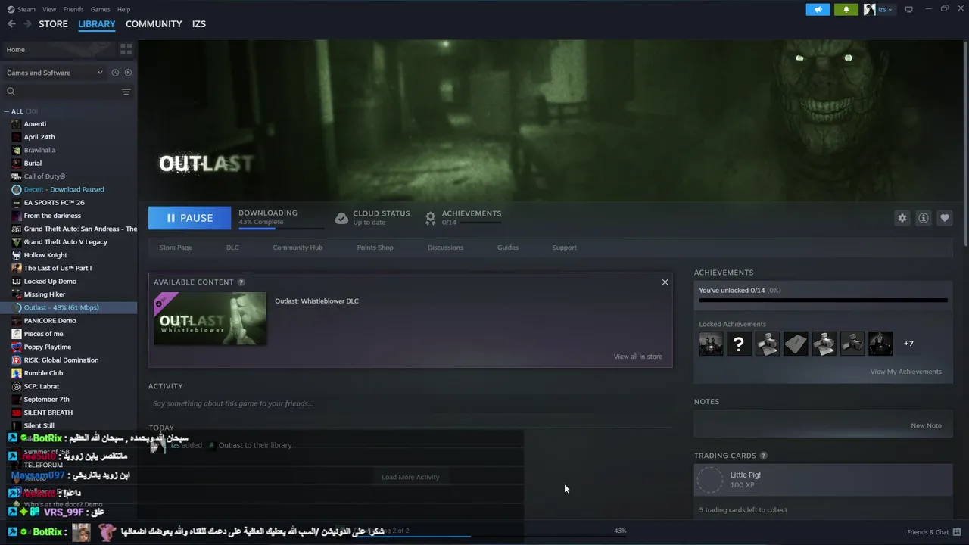Open the notifications bell icon
Screen dimensions: 969x545
[846, 10]
